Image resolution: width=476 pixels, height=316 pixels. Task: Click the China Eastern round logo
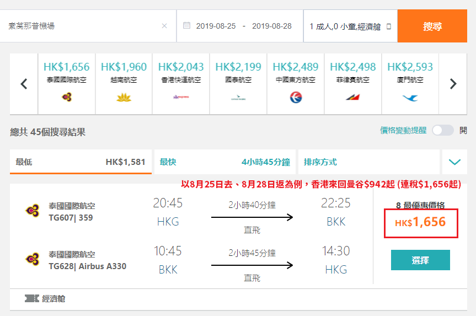tap(296, 98)
